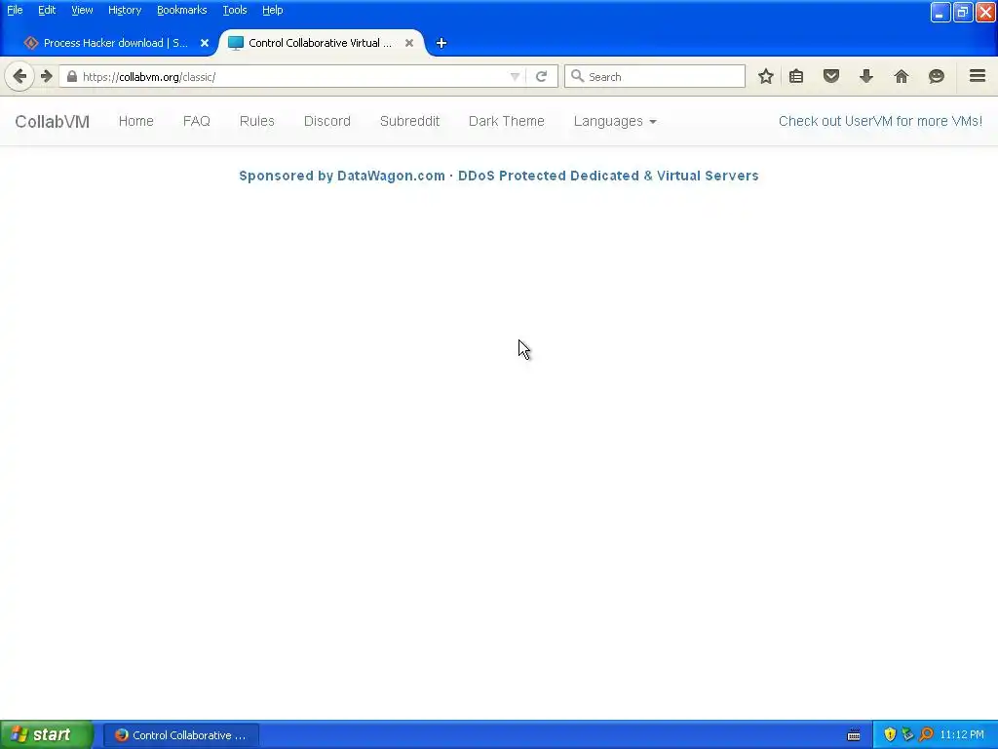
Task: Click the magnifier icon in search box
Action: pyautogui.click(x=577, y=76)
